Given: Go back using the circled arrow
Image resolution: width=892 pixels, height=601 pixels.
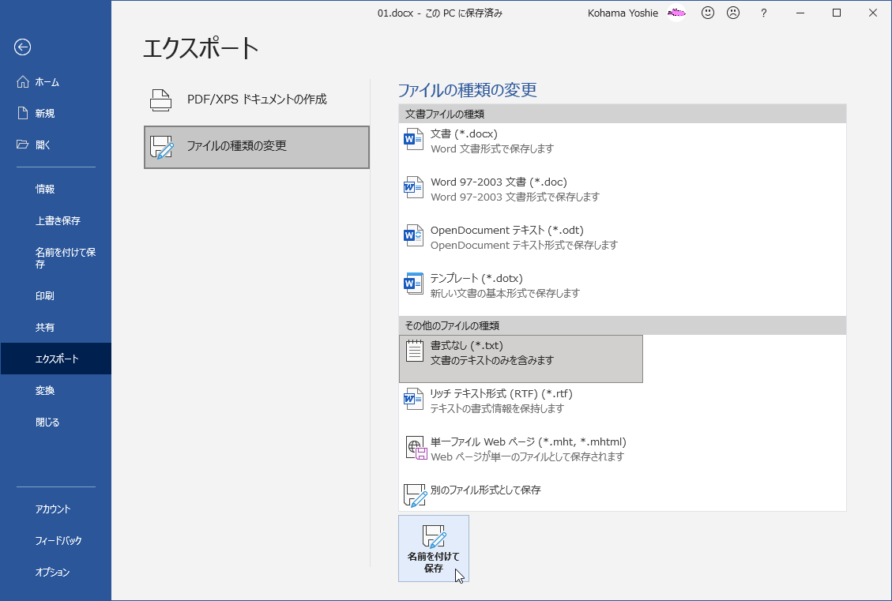Looking at the screenshot, I should (x=22, y=47).
